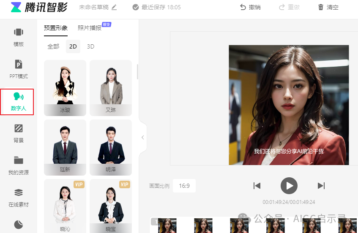Open the 16:9 aspect ratio dropdown

point(184,186)
